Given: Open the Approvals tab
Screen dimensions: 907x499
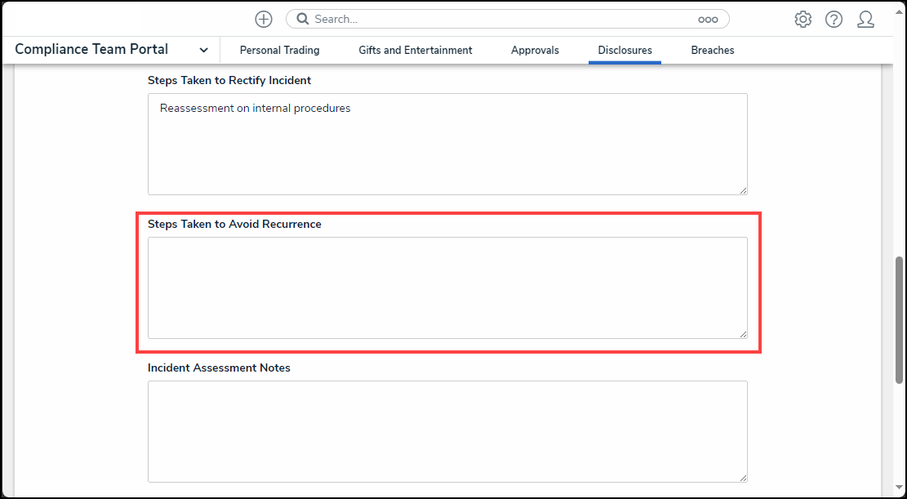Looking at the screenshot, I should coord(535,50).
